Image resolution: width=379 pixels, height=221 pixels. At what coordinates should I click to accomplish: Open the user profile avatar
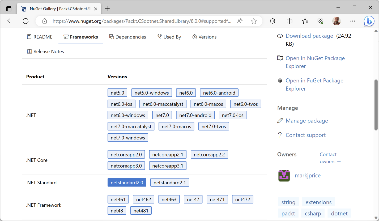[337, 21]
